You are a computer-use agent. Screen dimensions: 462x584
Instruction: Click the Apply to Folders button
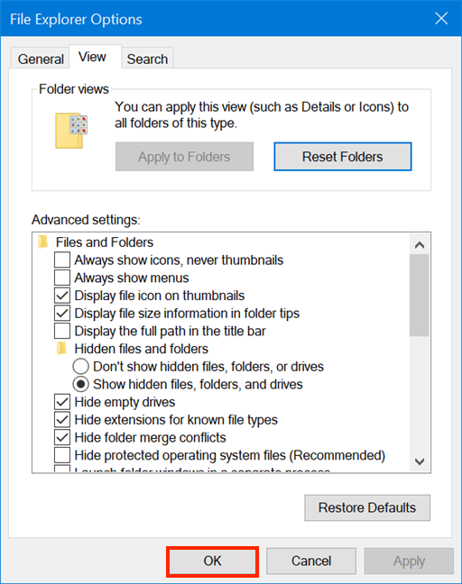click(x=184, y=157)
